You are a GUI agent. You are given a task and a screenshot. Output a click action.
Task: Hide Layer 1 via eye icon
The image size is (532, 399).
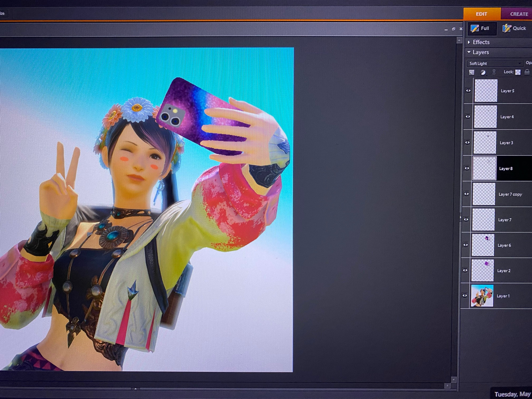tap(465, 296)
